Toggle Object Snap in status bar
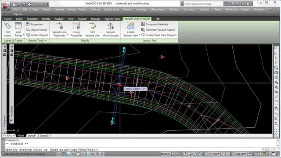The width and height of the screenshot is (281, 158). tap(78, 154)
